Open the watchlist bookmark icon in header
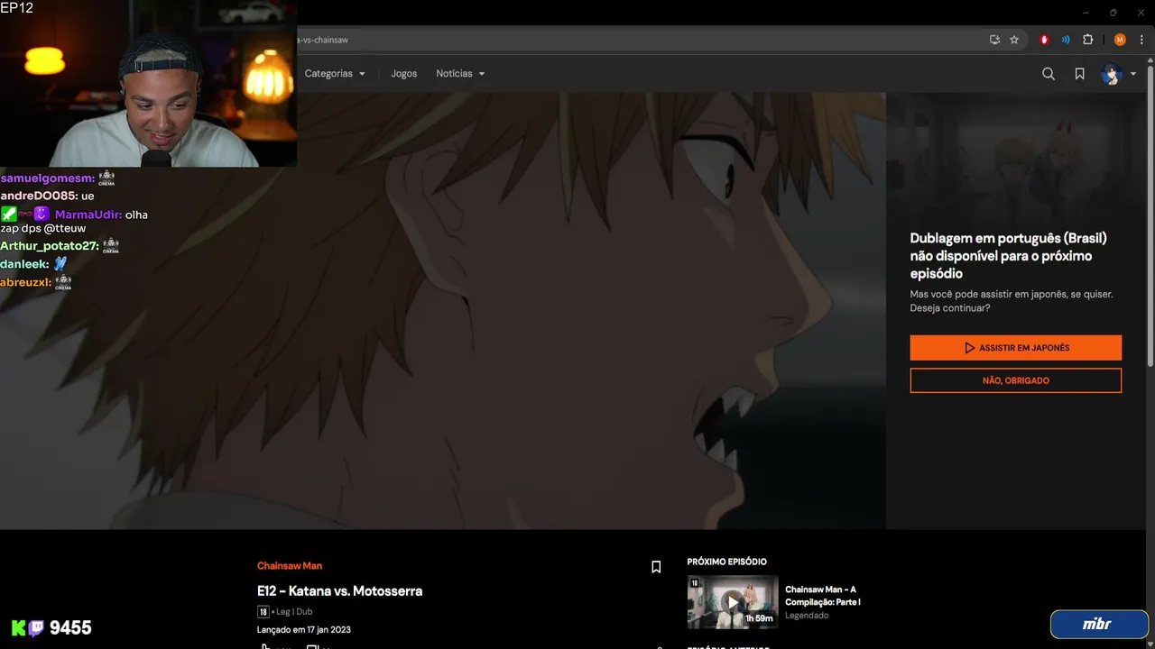This screenshot has height=649, width=1155. pyautogui.click(x=1079, y=74)
